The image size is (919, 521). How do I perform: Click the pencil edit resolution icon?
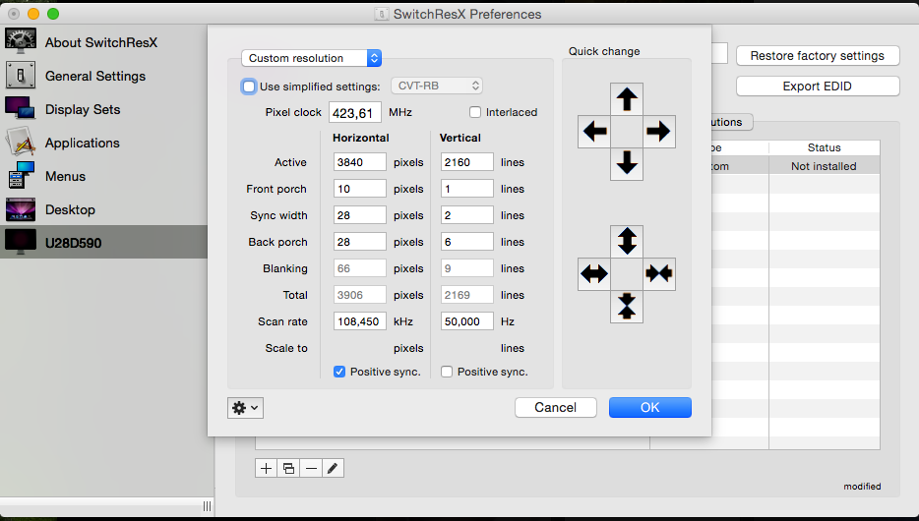point(333,468)
